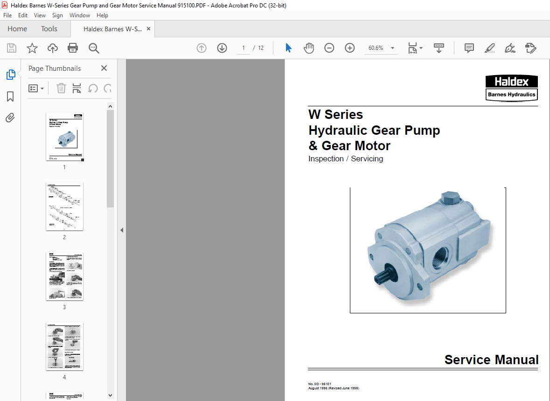Click the '/ 12' total pages text
The height and width of the screenshot is (401, 550).
coord(258,48)
